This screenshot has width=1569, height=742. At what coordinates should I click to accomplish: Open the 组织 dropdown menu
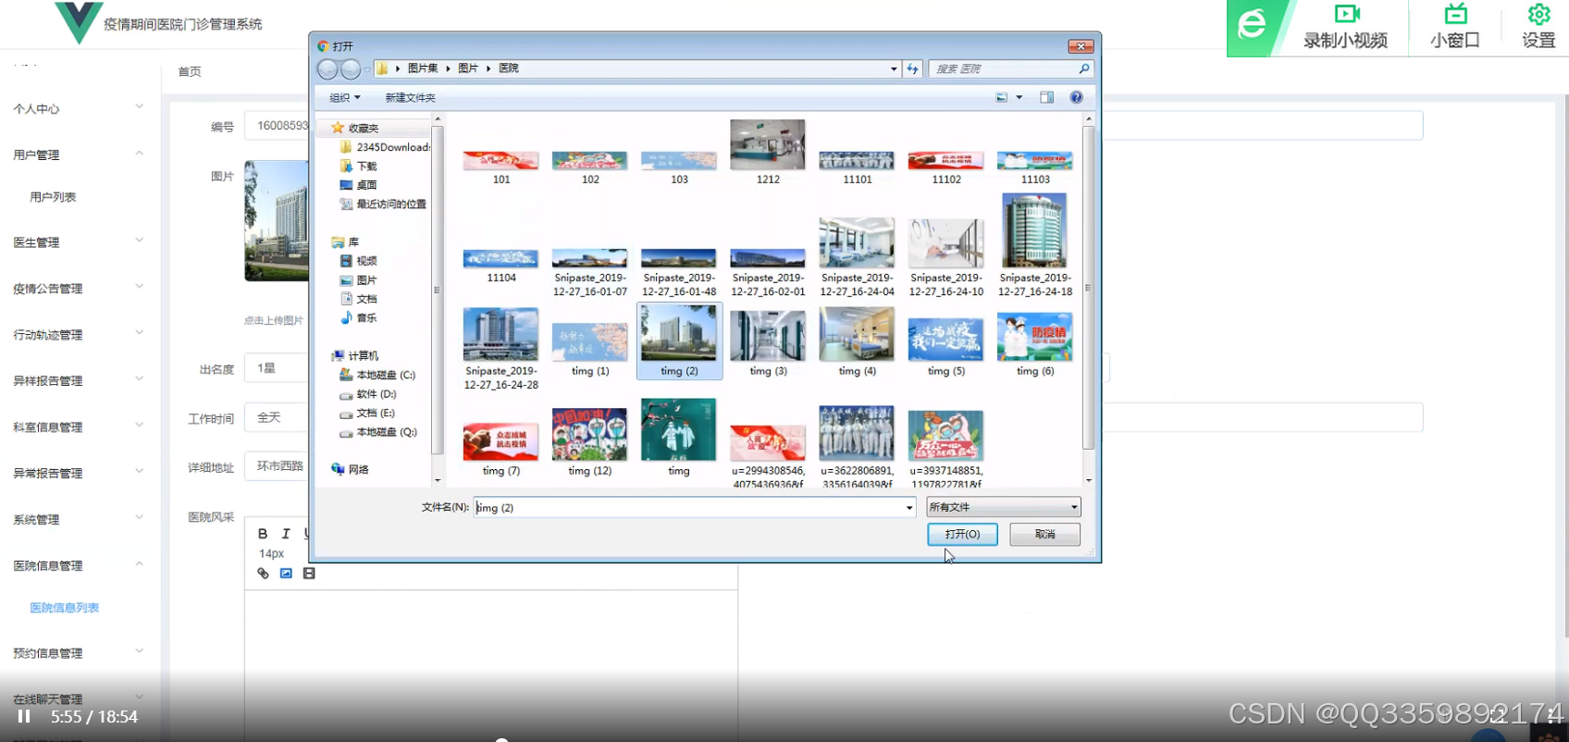point(345,97)
